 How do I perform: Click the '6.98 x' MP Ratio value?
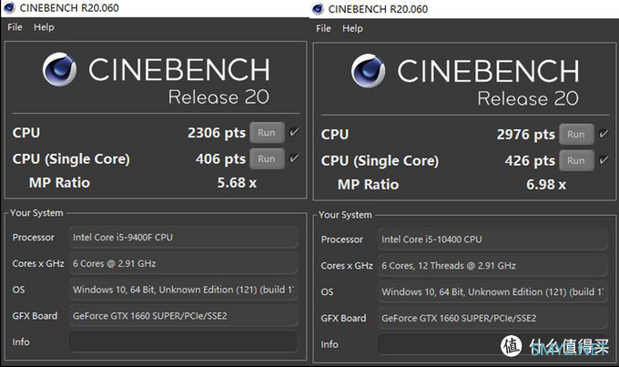pos(546,185)
